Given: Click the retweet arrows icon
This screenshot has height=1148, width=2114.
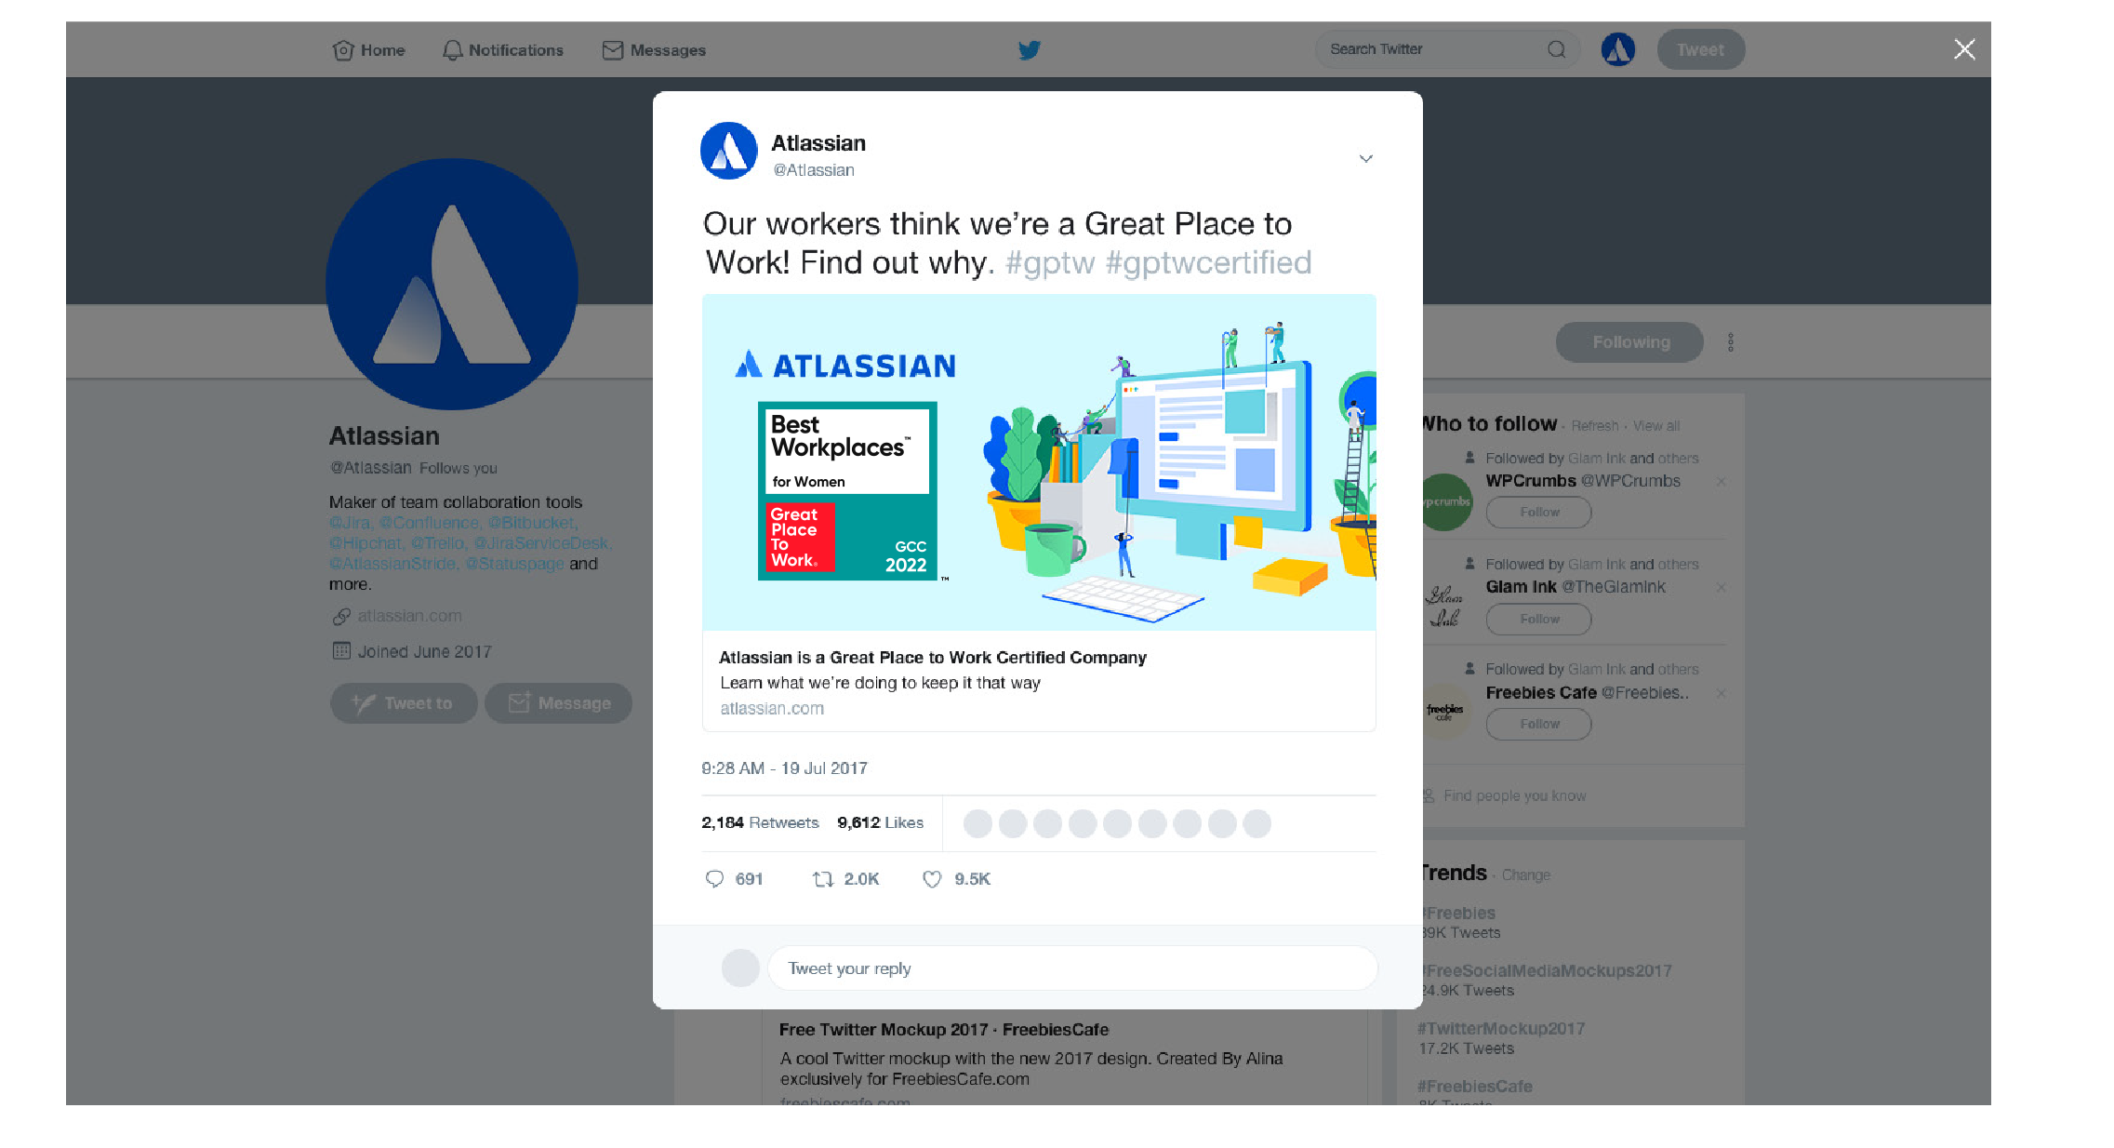Looking at the screenshot, I should click(x=822, y=879).
